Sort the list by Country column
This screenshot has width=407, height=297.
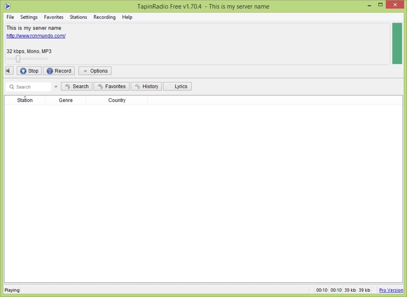coord(117,100)
